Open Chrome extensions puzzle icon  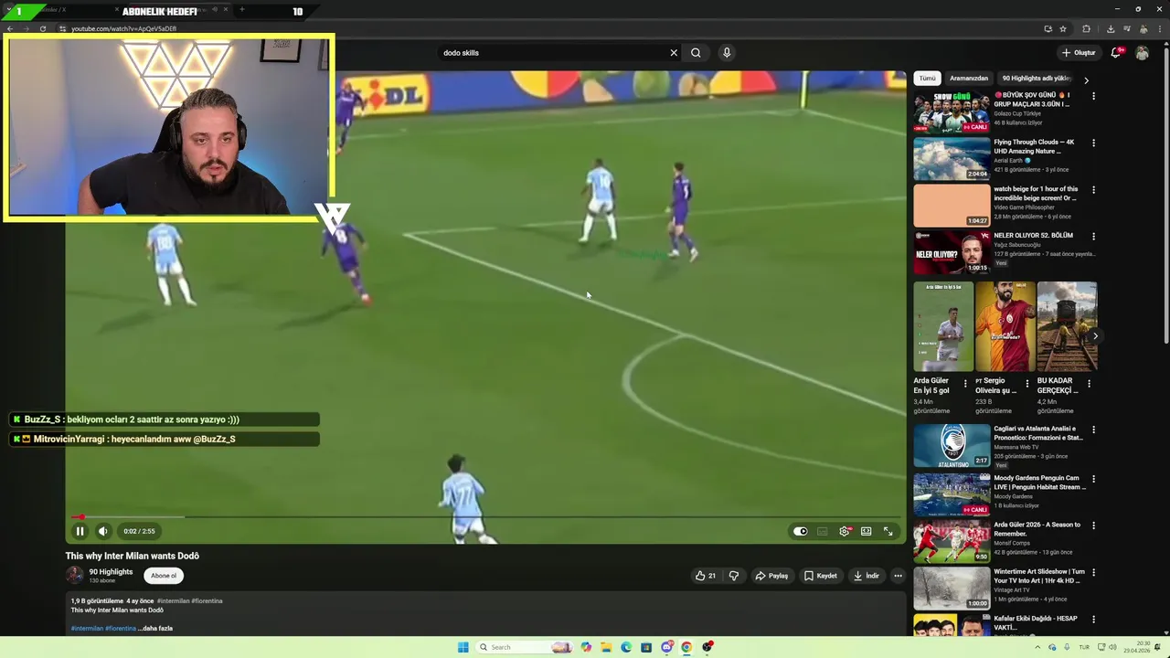(x=1086, y=28)
